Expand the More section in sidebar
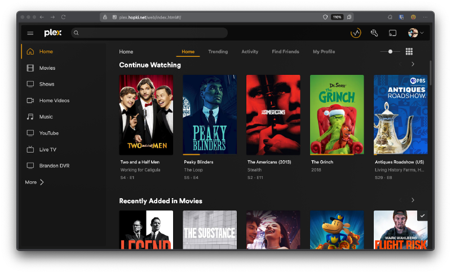Image resolution: width=451 pixels, height=273 pixels. pos(34,182)
